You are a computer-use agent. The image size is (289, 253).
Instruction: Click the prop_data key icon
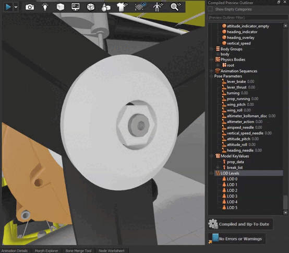[x=224, y=162]
